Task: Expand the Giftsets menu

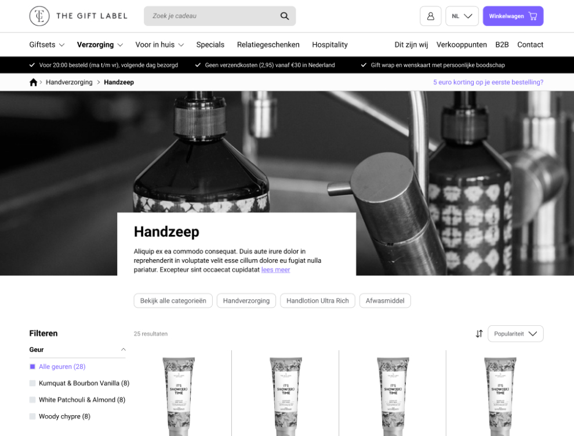Action: pos(47,45)
